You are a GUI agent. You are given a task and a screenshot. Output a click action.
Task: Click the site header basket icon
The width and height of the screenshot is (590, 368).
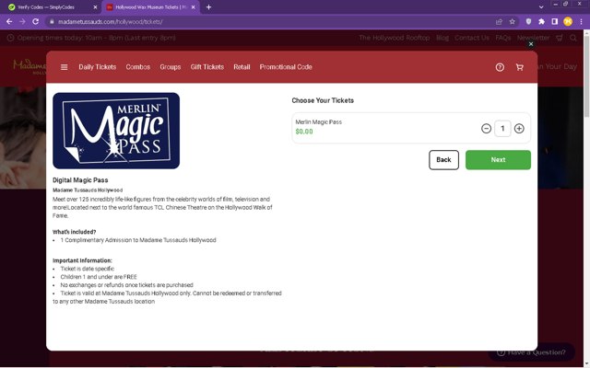(560, 38)
